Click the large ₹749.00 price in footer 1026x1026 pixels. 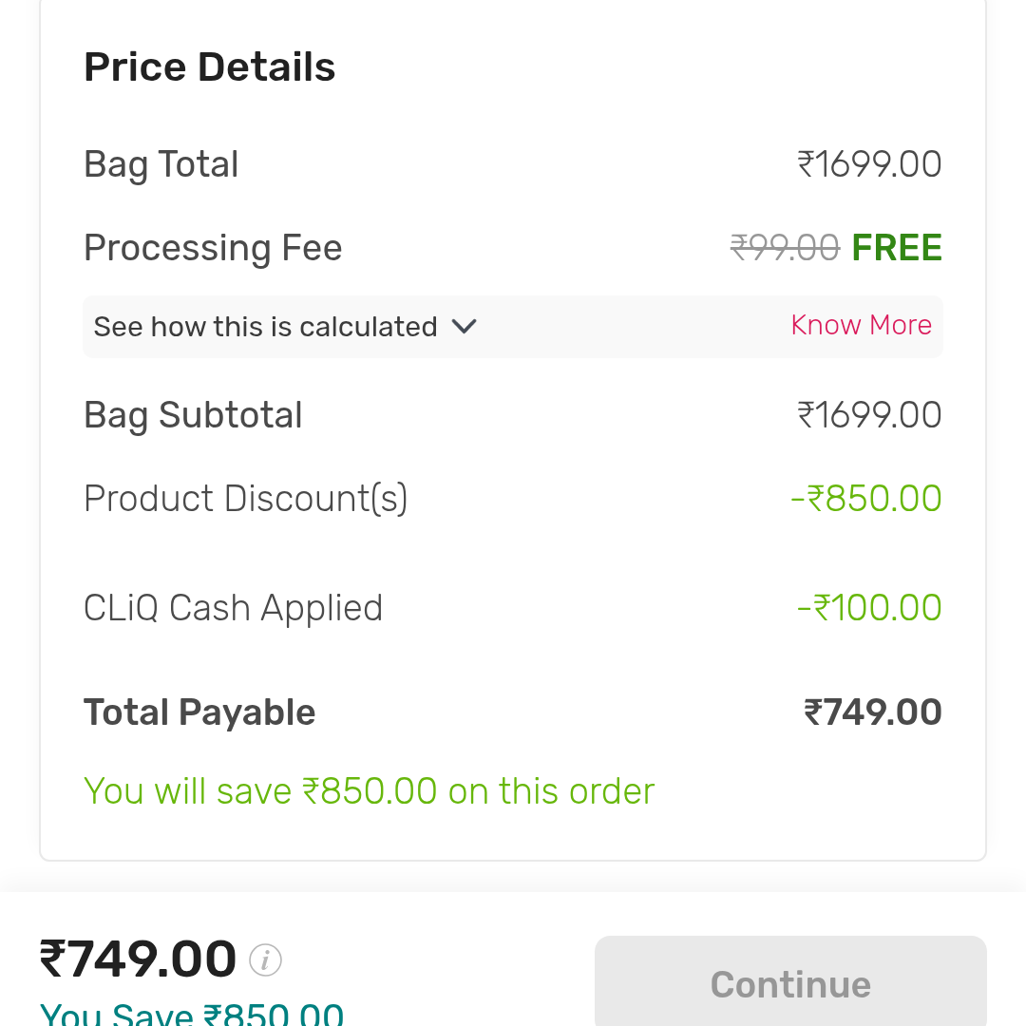point(138,959)
